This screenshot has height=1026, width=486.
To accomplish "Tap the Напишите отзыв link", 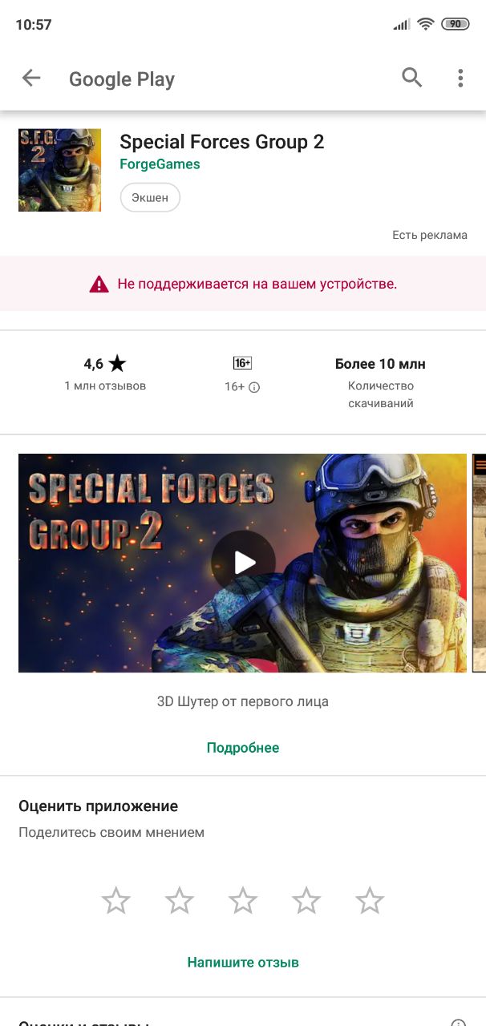I will point(243,962).
